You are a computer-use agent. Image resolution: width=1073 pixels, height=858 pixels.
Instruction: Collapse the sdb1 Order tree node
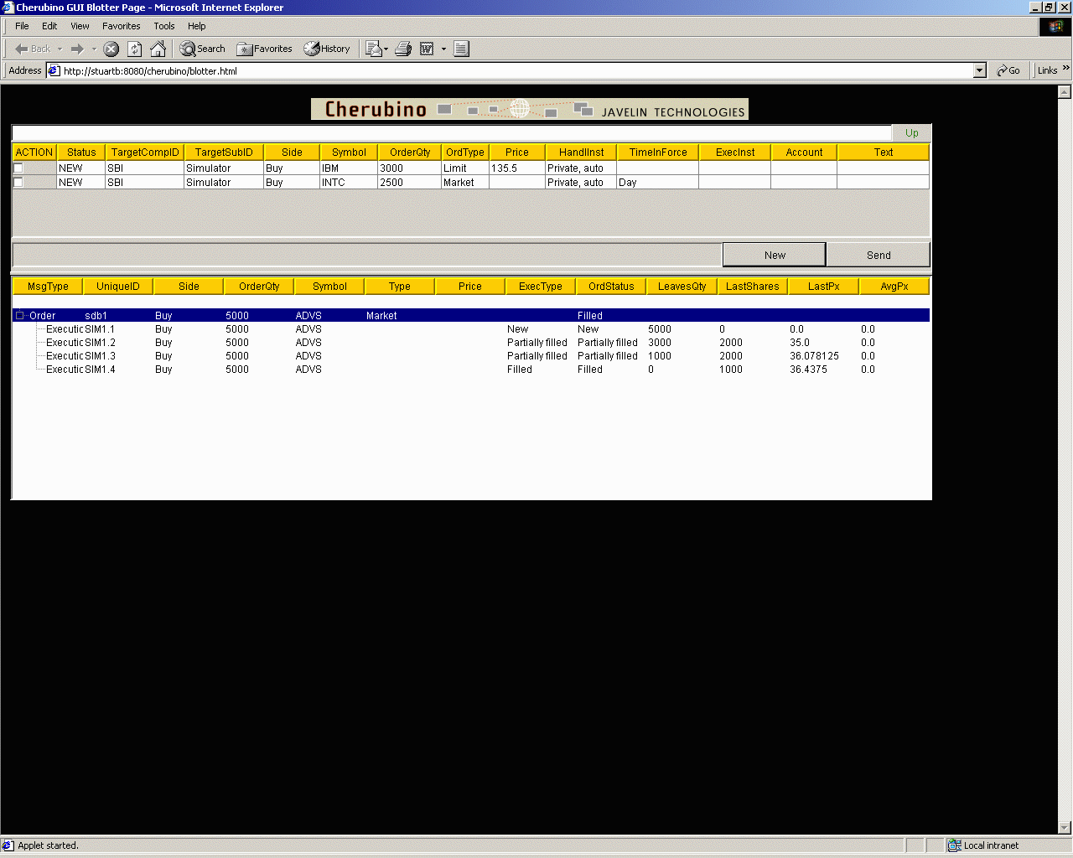pyautogui.click(x=20, y=316)
